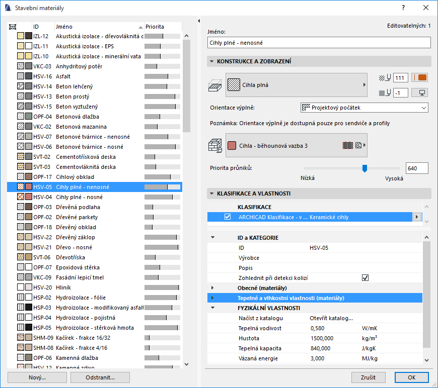Image resolution: width=438 pixels, height=388 pixels.
Task: Click the hatch icon of SVT-02 Cementotřísková deska
Action: (x=21, y=156)
